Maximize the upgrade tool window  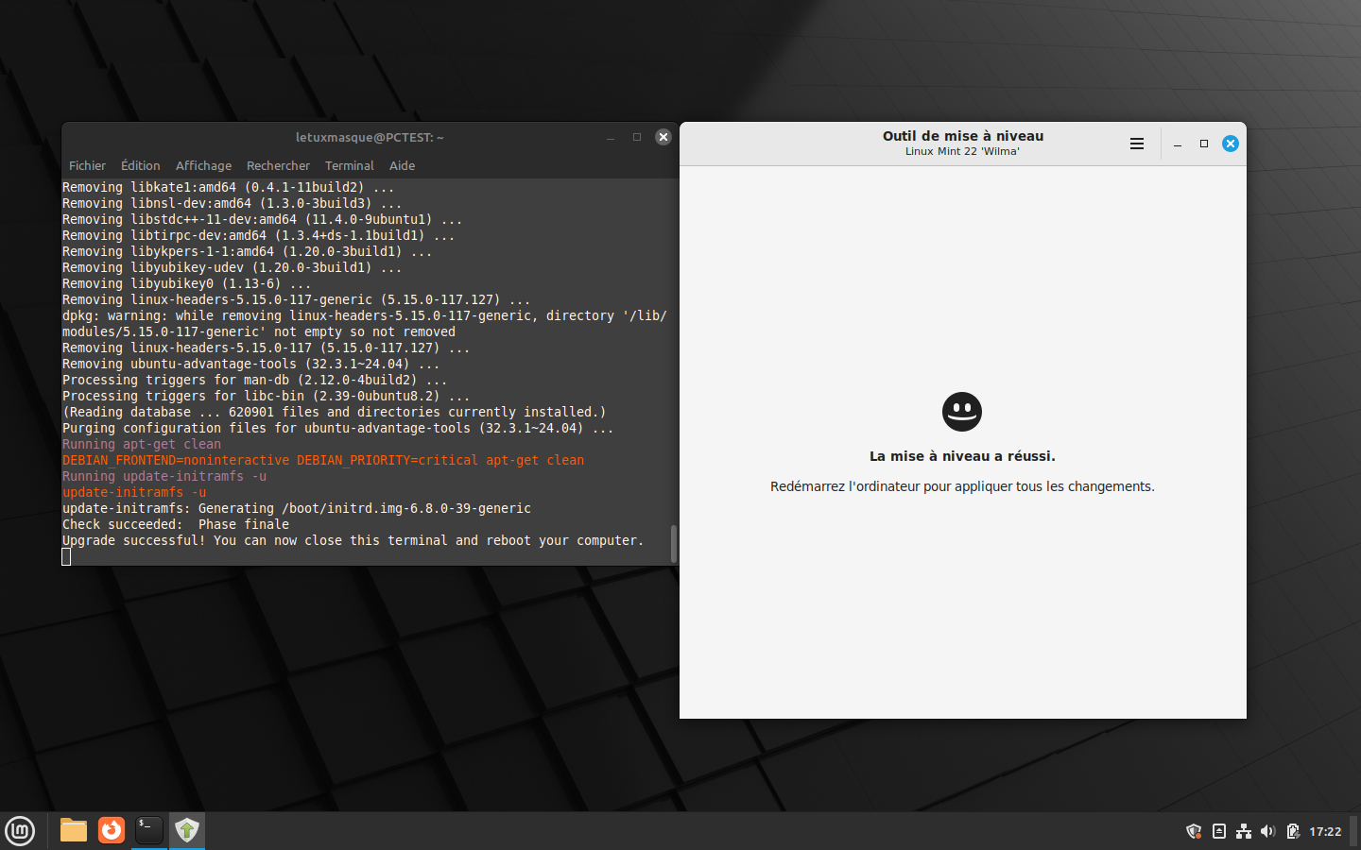click(1204, 144)
